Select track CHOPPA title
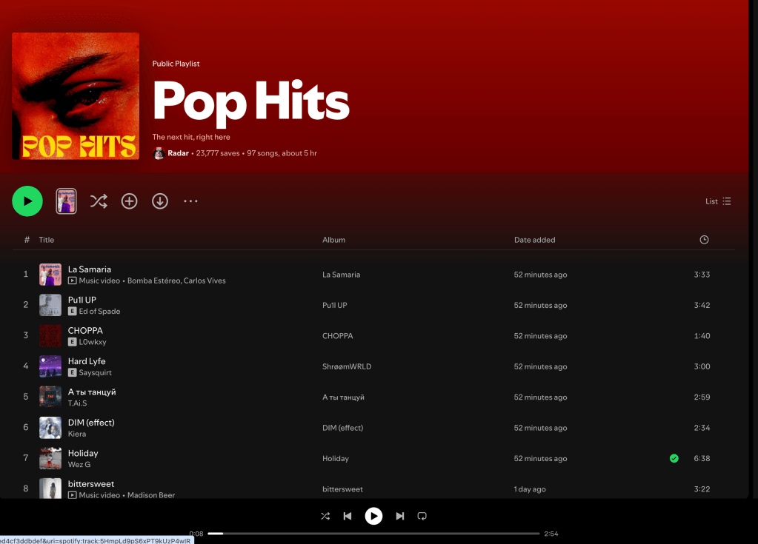 point(85,331)
